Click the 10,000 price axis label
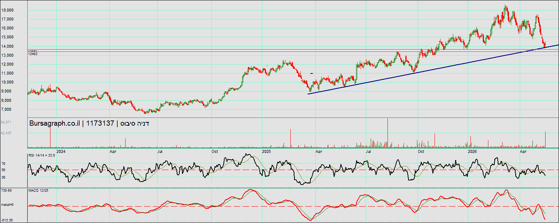Image resolution: width=559 pixels, height=223 pixels. (7, 82)
